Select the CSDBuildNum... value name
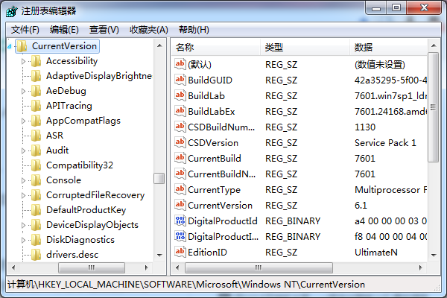The width and height of the screenshot is (447, 298). (x=221, y=127)
